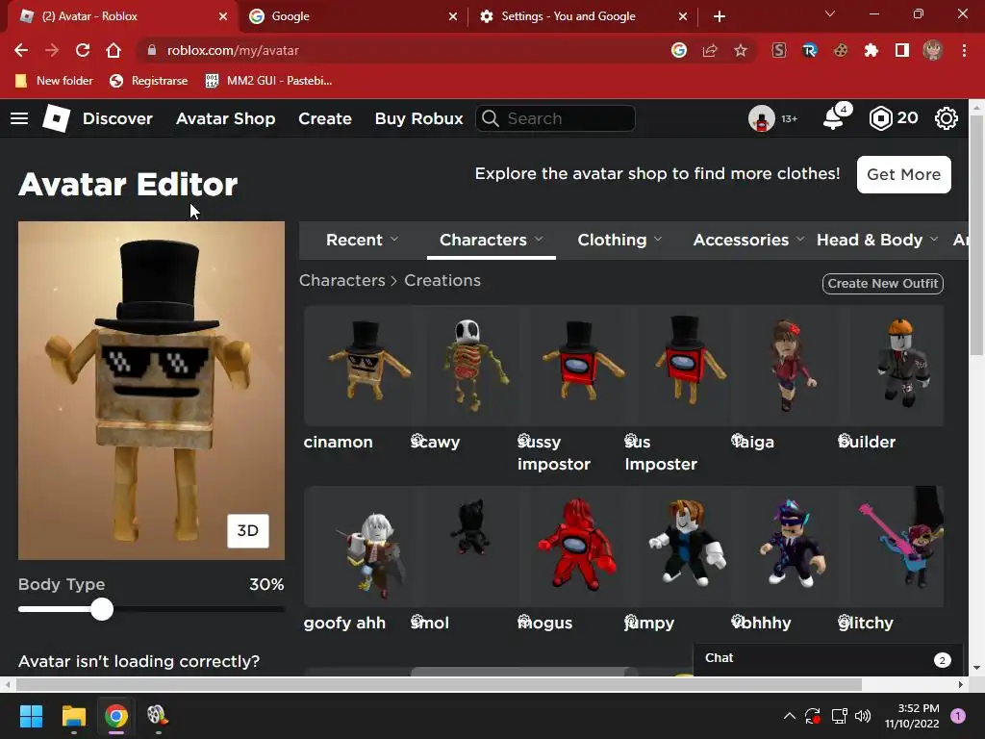Show hidden system tray icons chevron
This screenshot has height=739, width=985.
[x=790, y=716]
